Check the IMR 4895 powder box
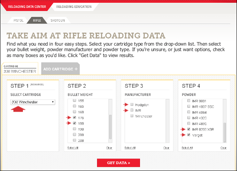 coord(188,123)
